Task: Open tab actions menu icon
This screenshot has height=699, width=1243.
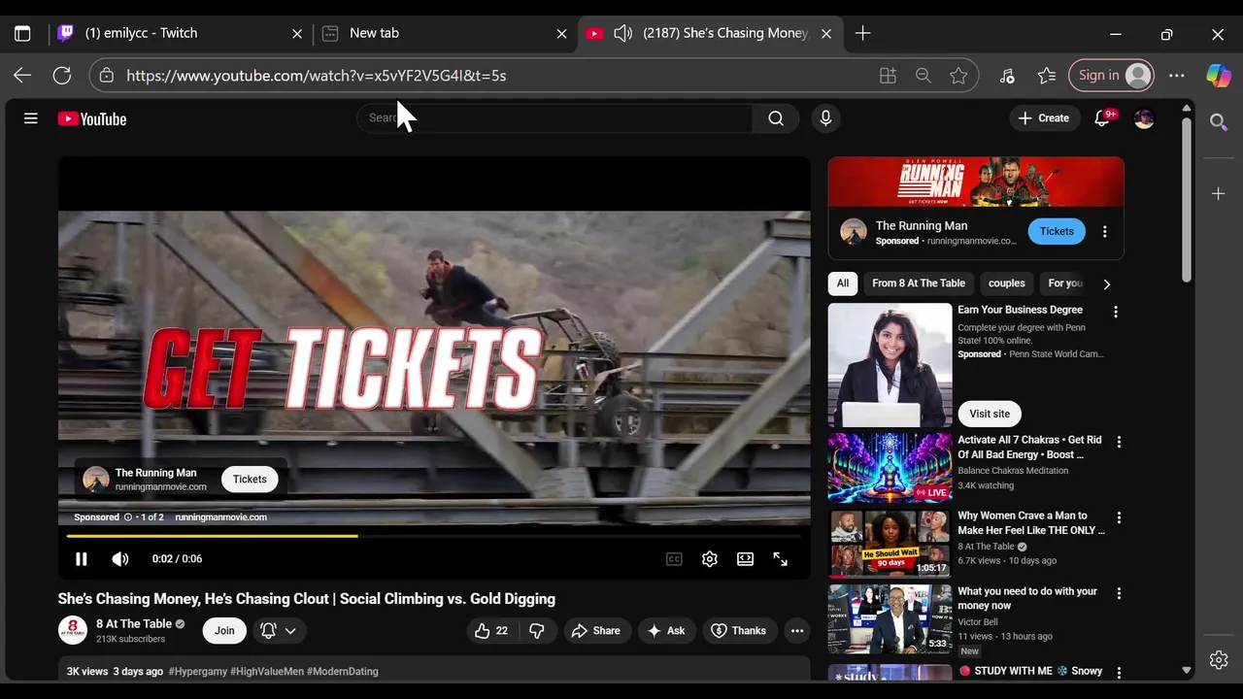Action: pyautogui.click(x=22, y=33)
